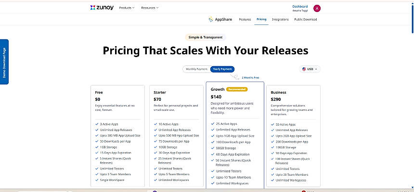The image size is (414, 192).
Task: Click the Starter plan title
Action: point(160,93)
